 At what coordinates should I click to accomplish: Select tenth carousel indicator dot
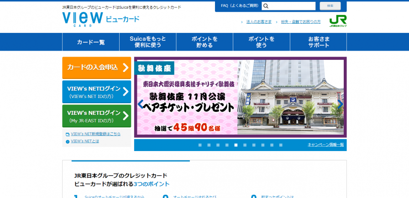[281, 145]
